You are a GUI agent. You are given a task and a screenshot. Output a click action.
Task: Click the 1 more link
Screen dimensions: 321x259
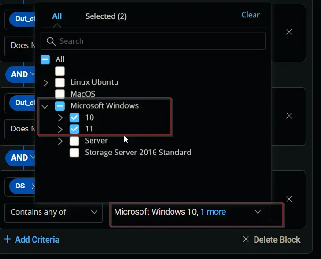213,212
